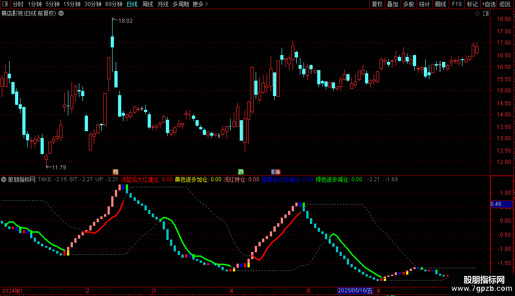Switch to 分时 intraday chart

18,4
